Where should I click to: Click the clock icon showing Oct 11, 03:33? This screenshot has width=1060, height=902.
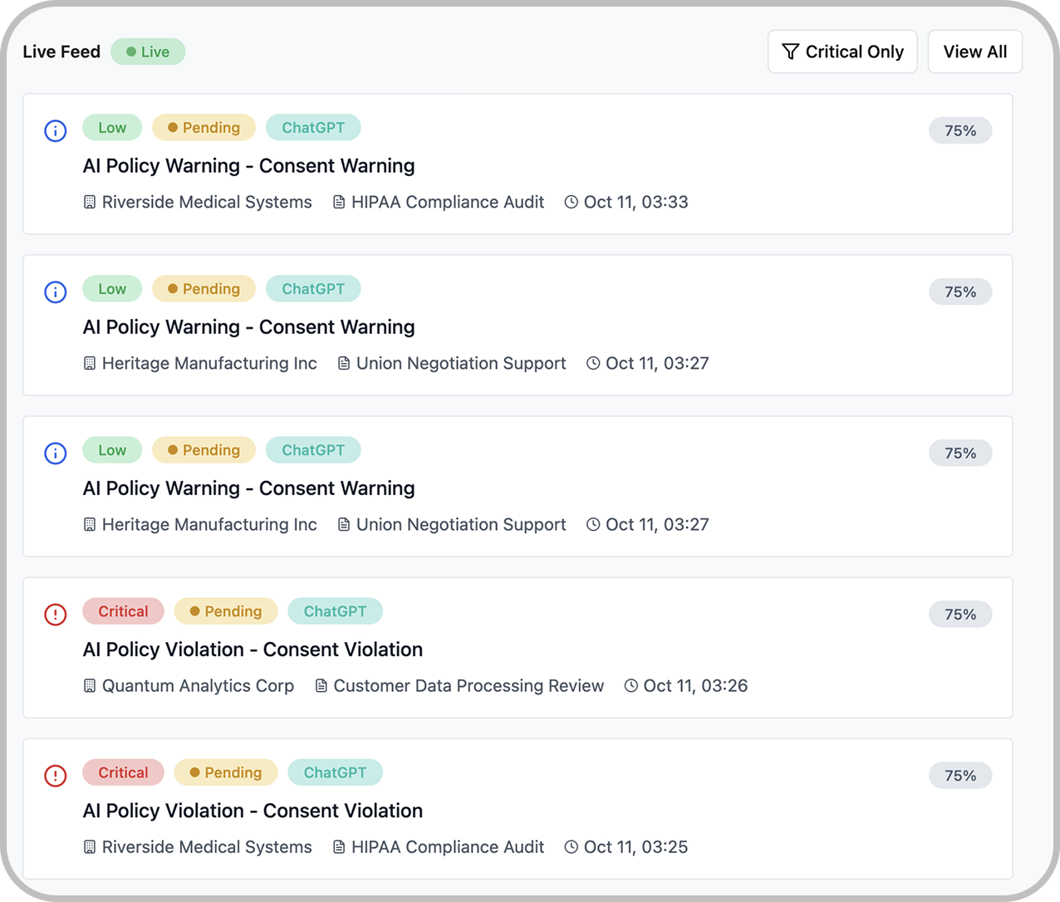[x=571, y=202]
